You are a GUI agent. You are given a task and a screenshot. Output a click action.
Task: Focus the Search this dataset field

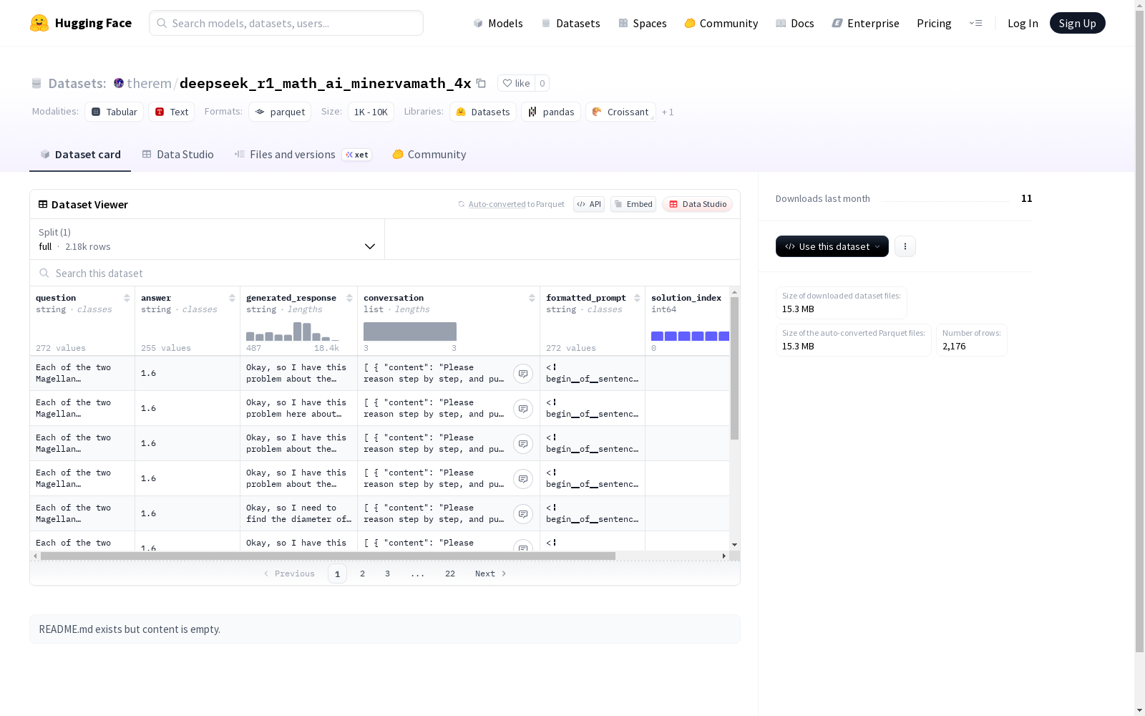coord(385,273)
